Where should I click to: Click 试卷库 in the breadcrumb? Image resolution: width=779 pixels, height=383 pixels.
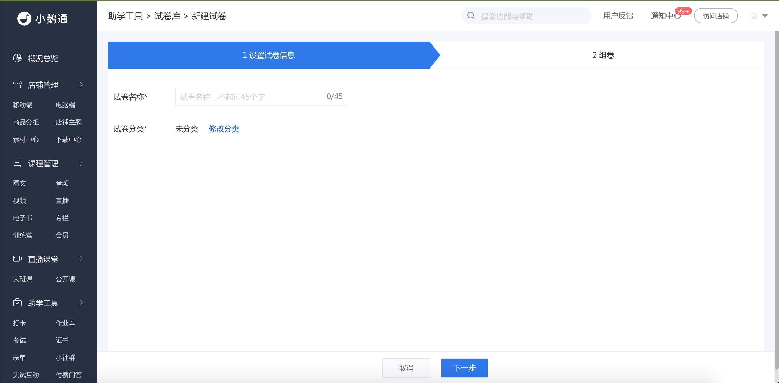point(167,16)
